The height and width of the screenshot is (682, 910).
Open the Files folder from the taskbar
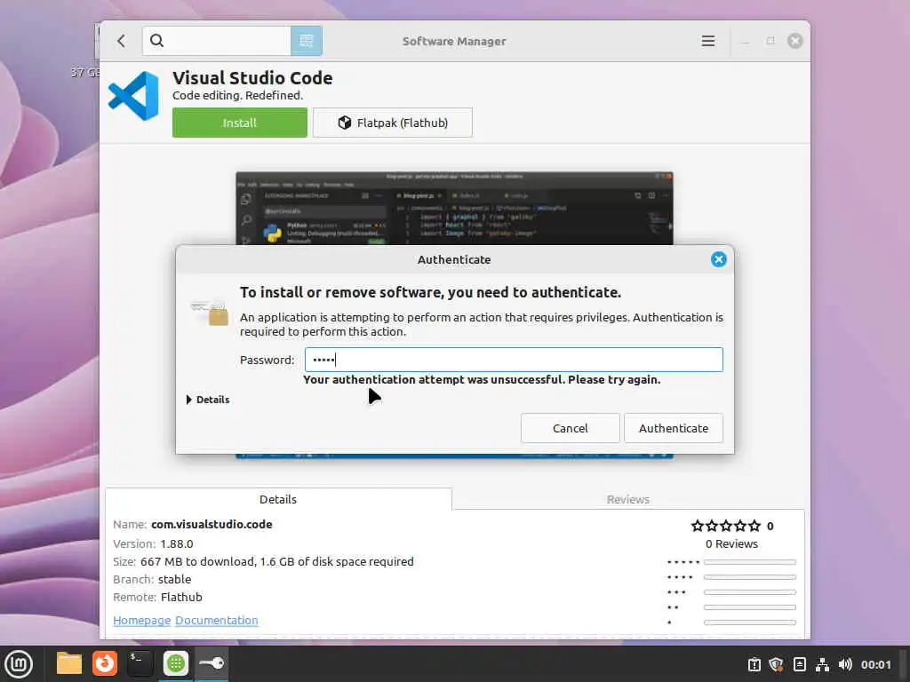pyautogui.click(x=69, y=663)
